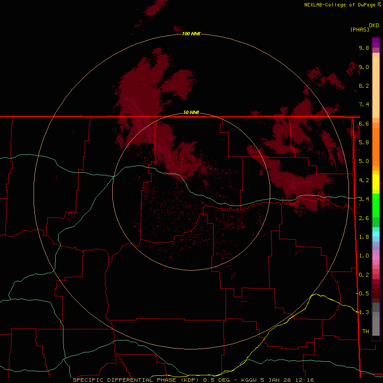Click the -1.3 value on the color scale

(x=363, y=312)
